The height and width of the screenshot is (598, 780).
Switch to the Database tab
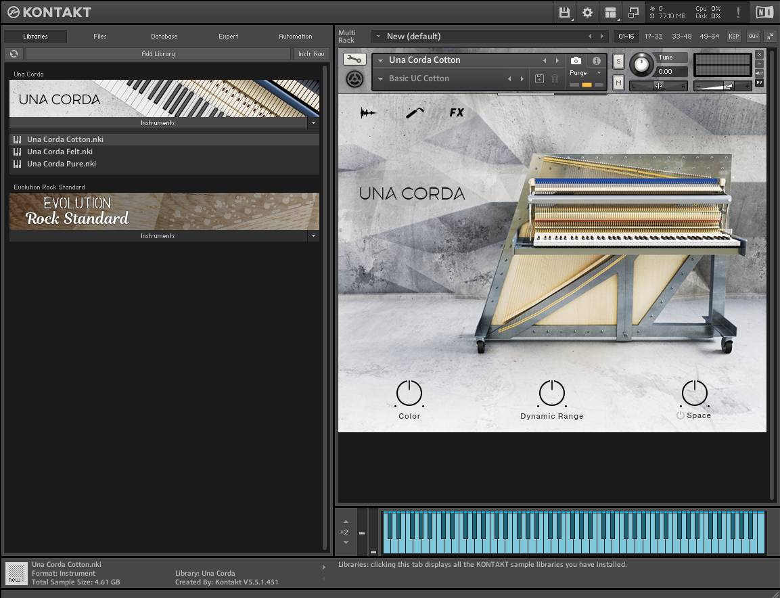pos(164,37)
